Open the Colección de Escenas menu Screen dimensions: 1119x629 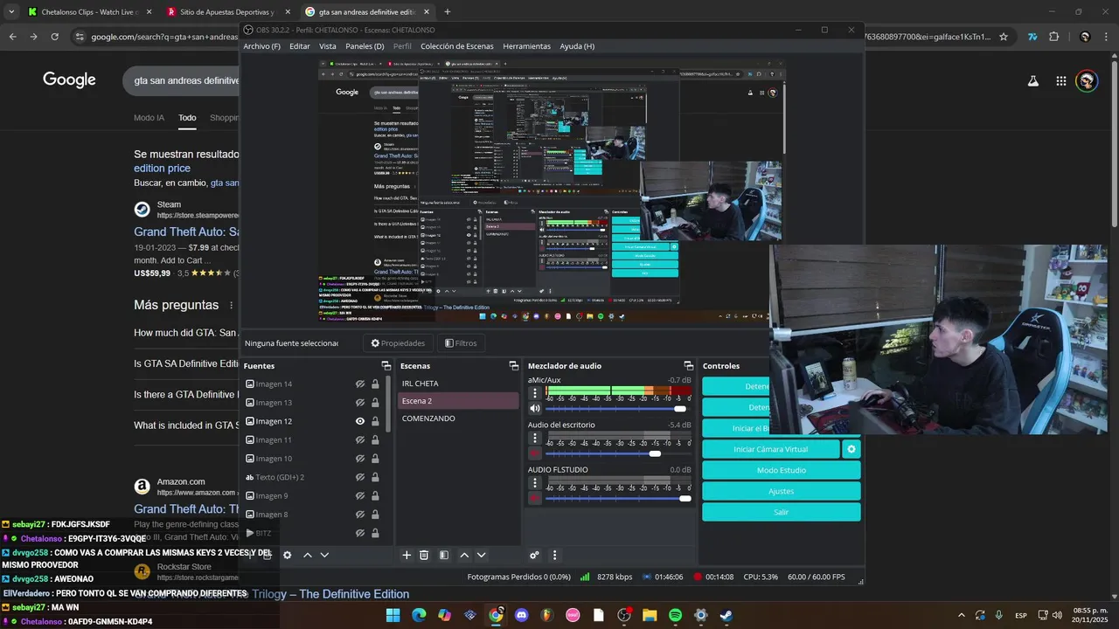pyautogui.click(x=457, y=46)
